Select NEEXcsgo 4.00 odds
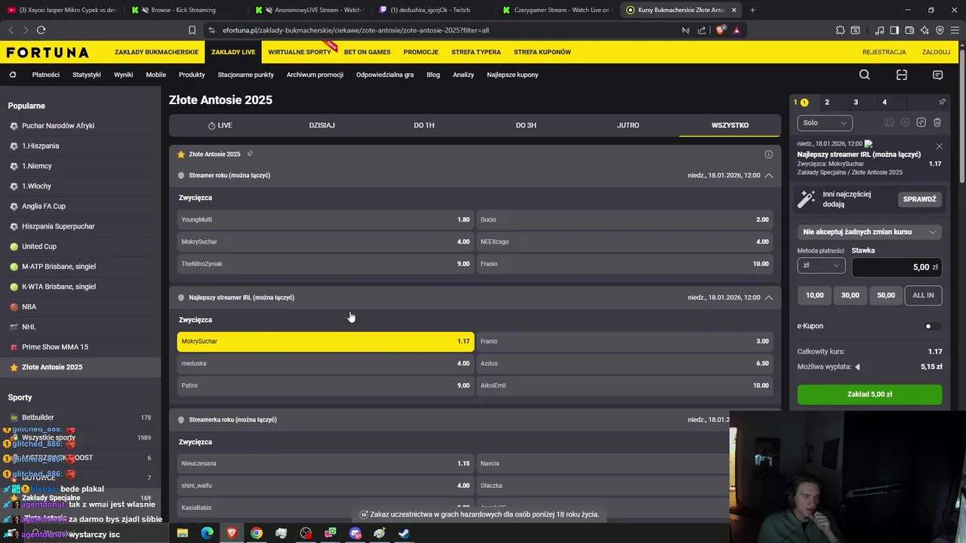Screen dimensions: 966x543 625,241
